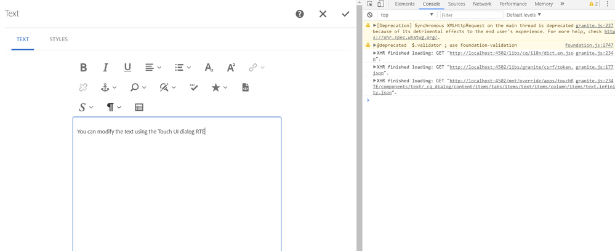Show more DevTools tabs chevron
This screenshot has height=251, width=615.
click(x=562, y=4)
